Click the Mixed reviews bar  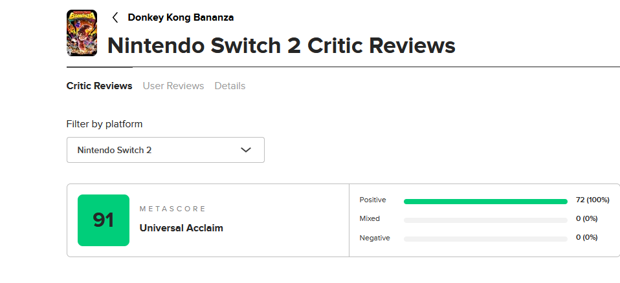485,220
